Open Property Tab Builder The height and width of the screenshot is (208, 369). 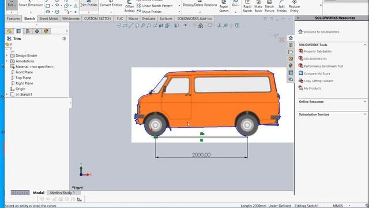coord(315,51)
